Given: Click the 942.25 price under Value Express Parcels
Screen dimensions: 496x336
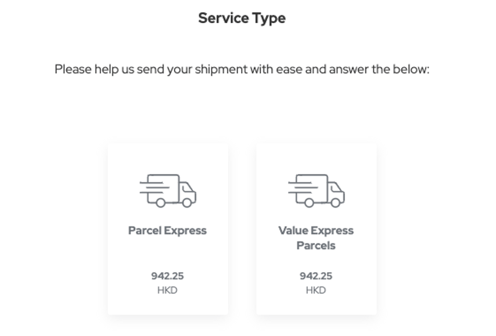Looking at the screenshot, I should click(316, 276).
